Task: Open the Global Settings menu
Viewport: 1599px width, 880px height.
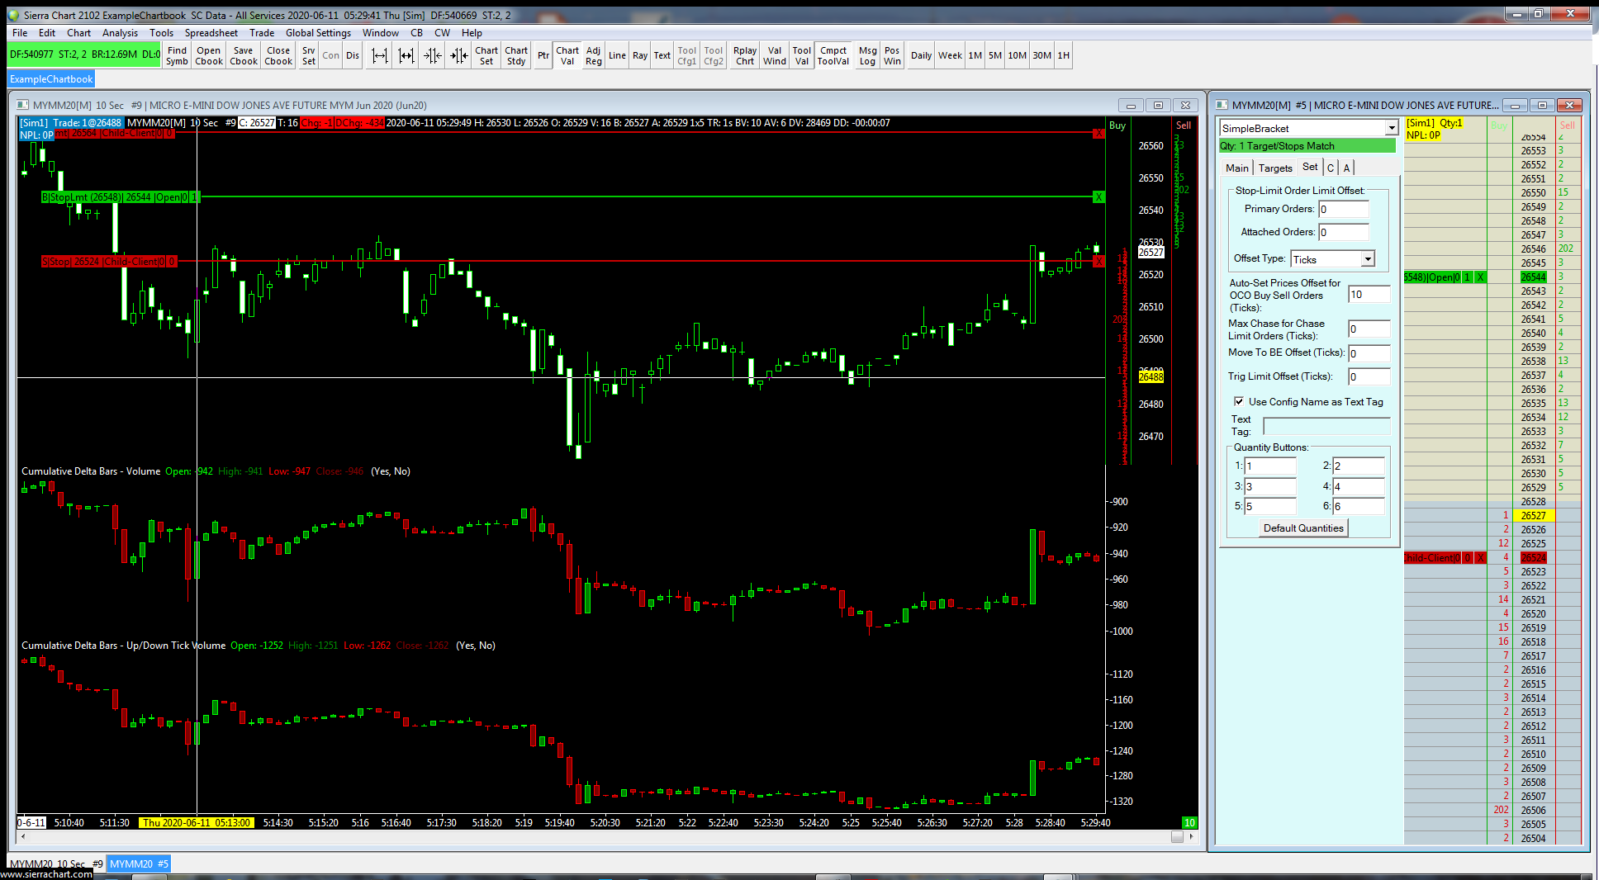Action: [x=318, y=33]
